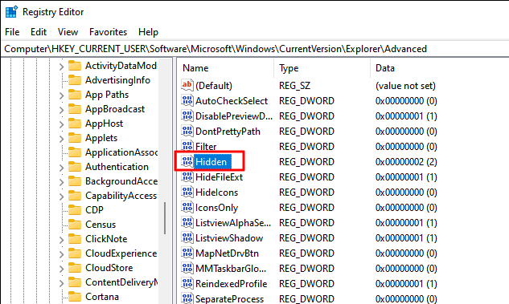Expand the ContentDeliveryM key

[61, 283]
